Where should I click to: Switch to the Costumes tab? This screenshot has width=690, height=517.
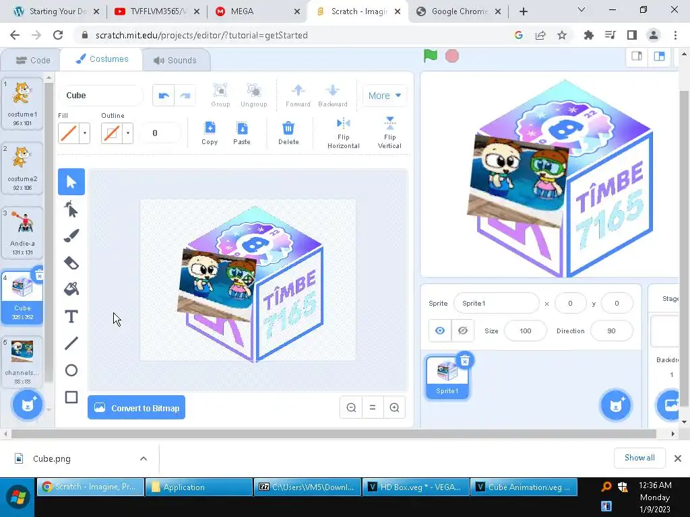coord(102,59)
